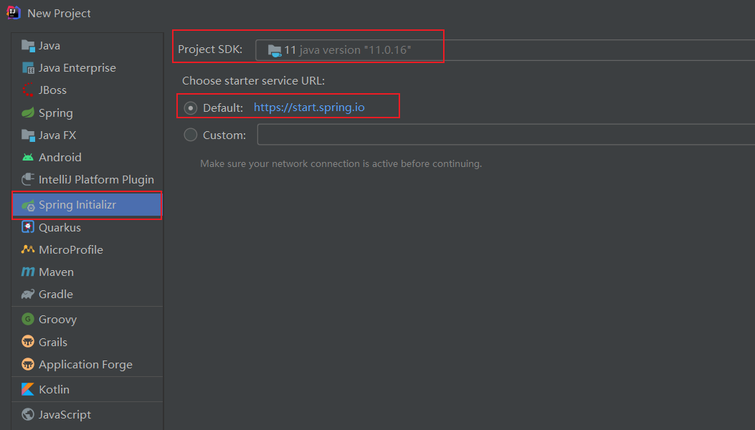Choose Spring Initializr label
Image resolution: width=755 pixels, height=430 pixels.
[x=77, y=205]
